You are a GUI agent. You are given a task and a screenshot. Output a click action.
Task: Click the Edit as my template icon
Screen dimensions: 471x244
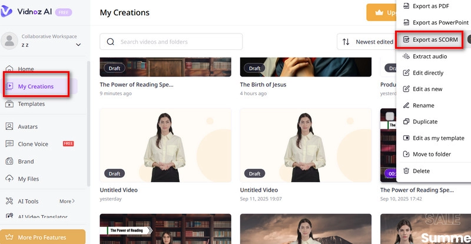tap(406, 138)
